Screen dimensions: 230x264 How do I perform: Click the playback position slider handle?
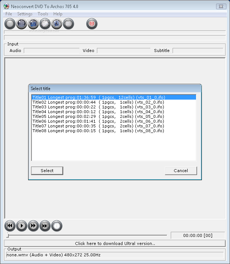pos(8,235)
